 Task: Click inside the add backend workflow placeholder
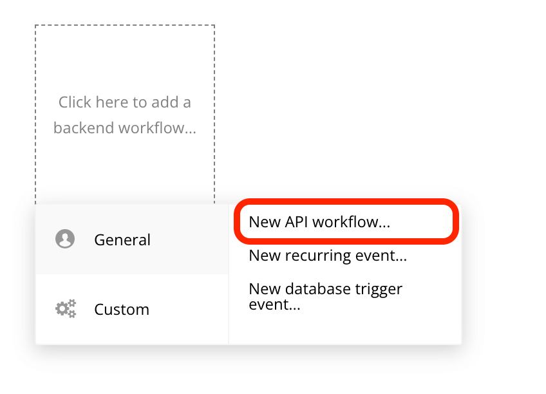click(x=124, y=115)
